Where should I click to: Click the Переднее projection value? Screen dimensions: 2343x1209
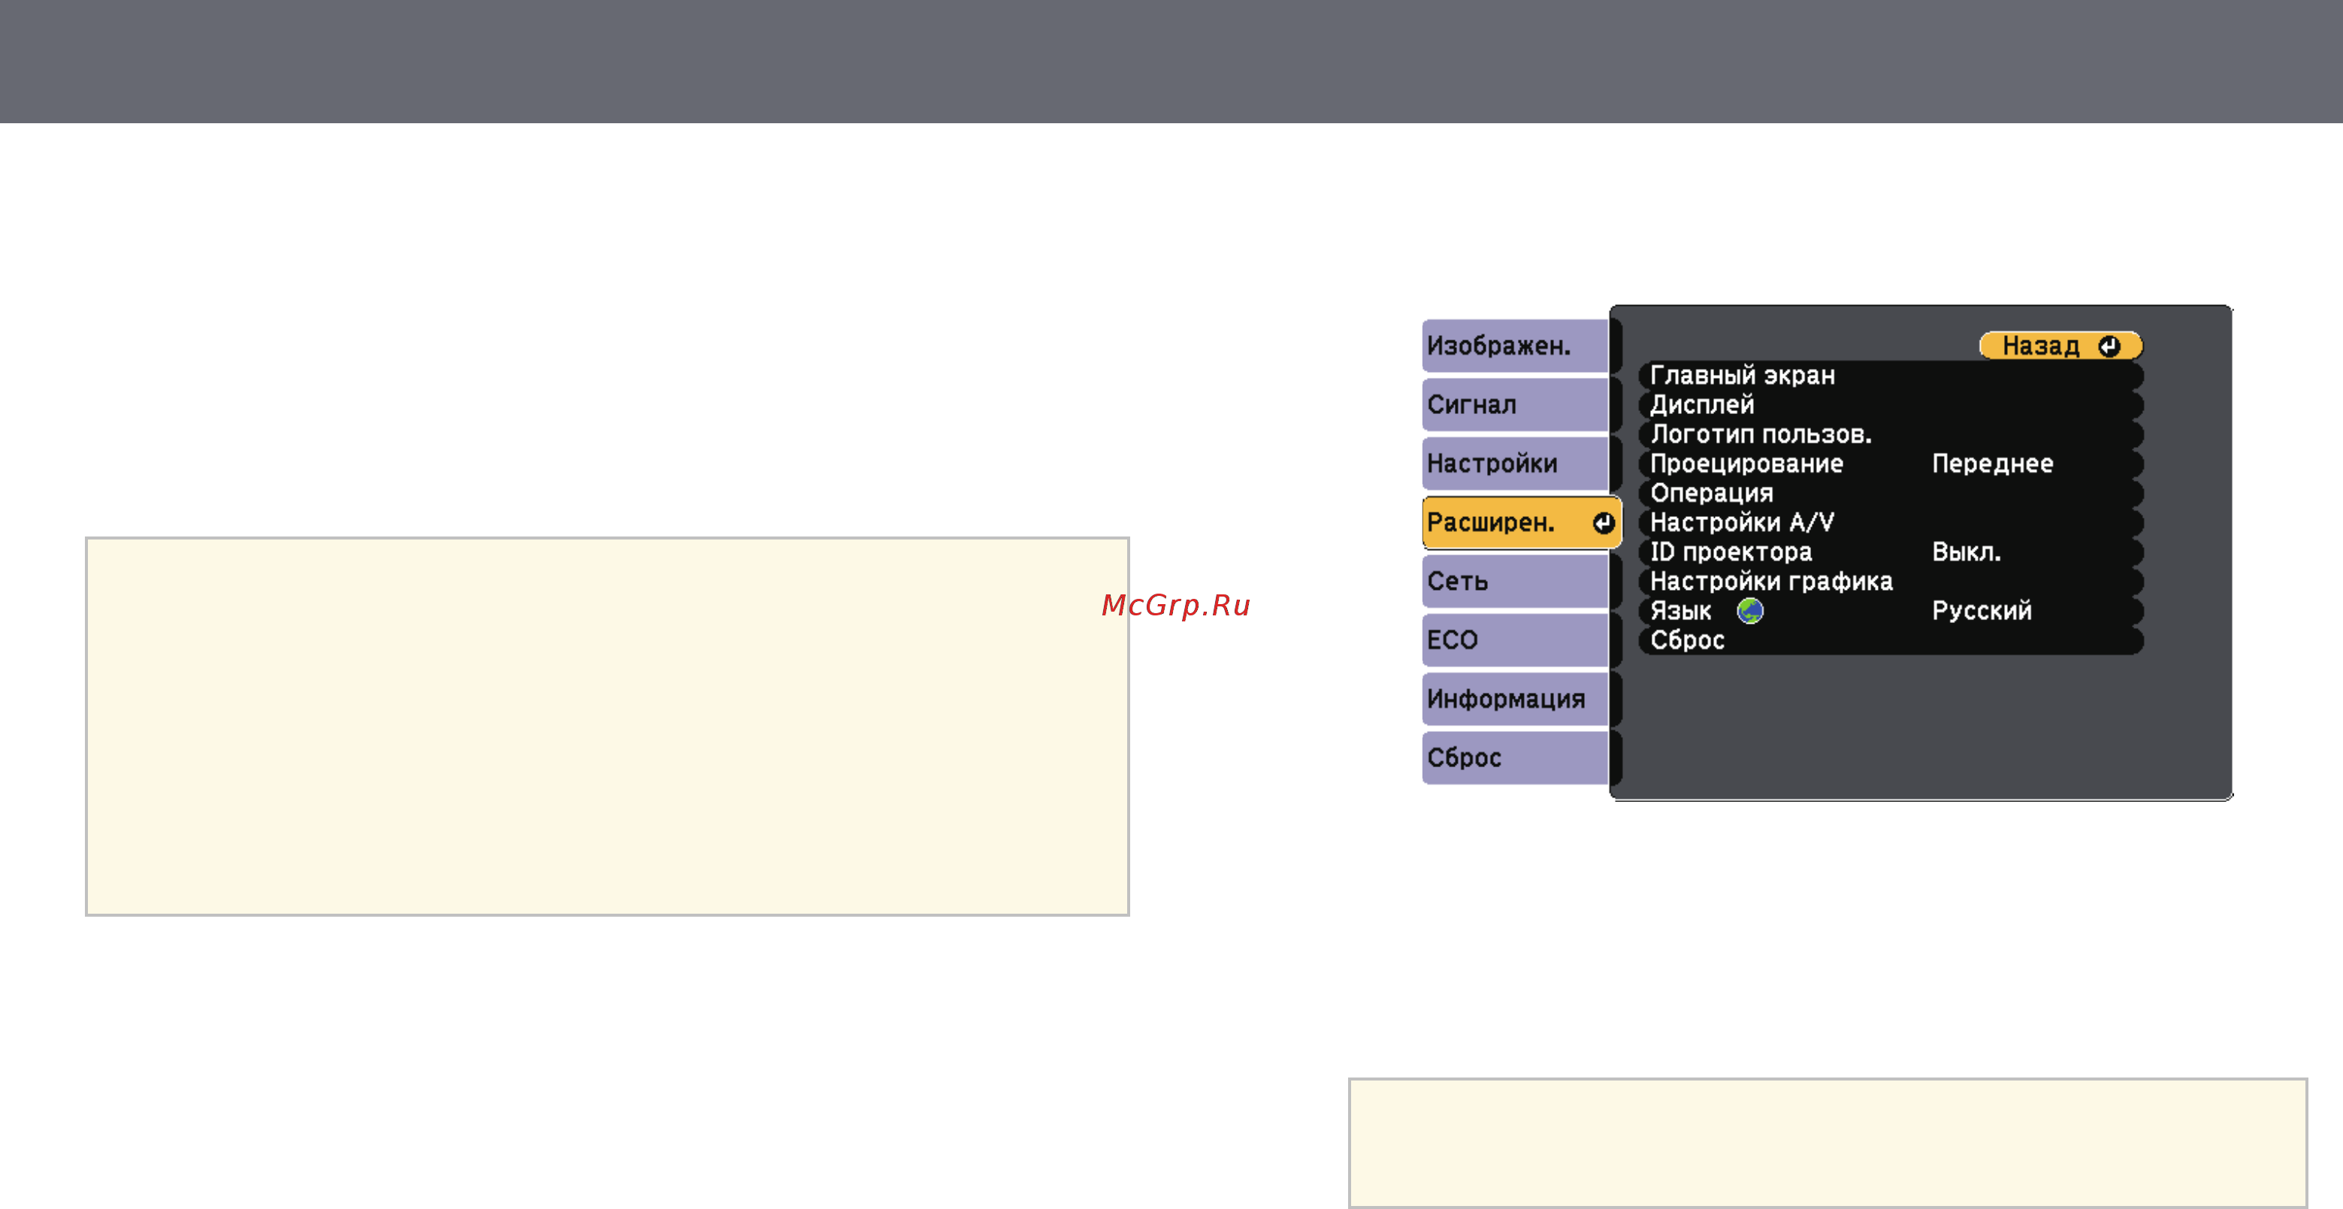coord(1992,464)
